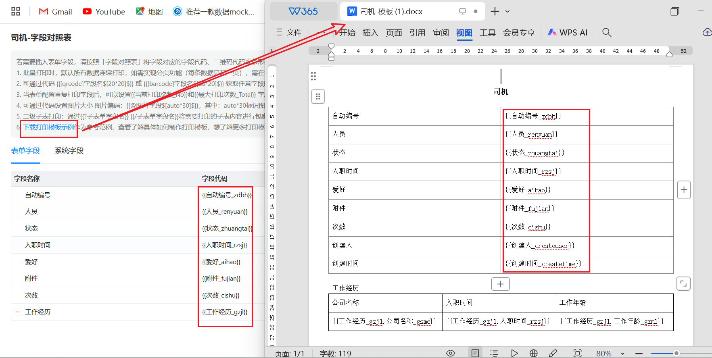Toggle eye protection mode in status bar
Screen dimensions: 712x358
(451, 353)
